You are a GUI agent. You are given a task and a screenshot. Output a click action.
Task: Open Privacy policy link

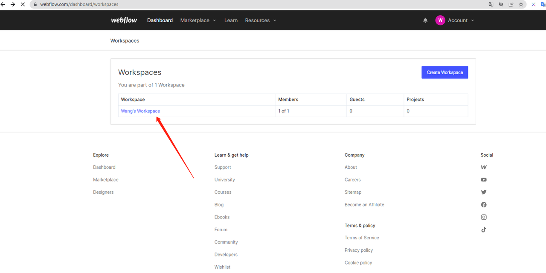(x=359, y=250)
